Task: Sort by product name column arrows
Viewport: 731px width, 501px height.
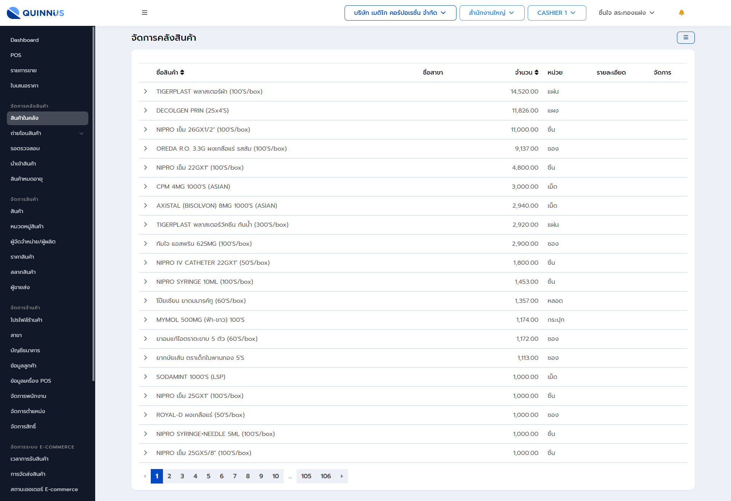Action: point(182,72)
